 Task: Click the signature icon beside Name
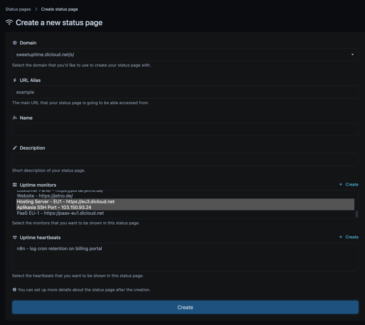(x=15, y=118)
